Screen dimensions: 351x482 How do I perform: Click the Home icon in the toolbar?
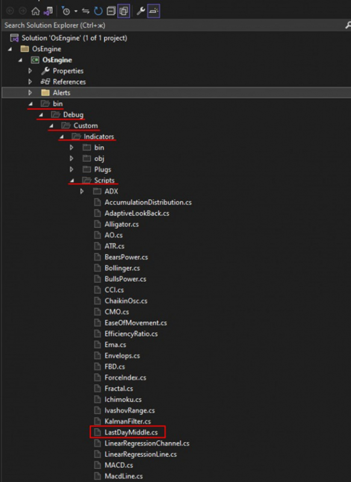tap(36, 11)
